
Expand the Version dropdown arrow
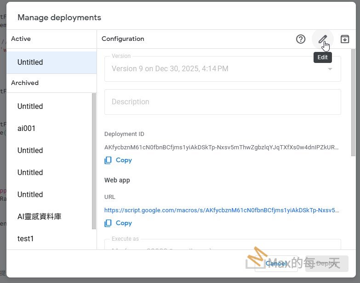(330, 69)
